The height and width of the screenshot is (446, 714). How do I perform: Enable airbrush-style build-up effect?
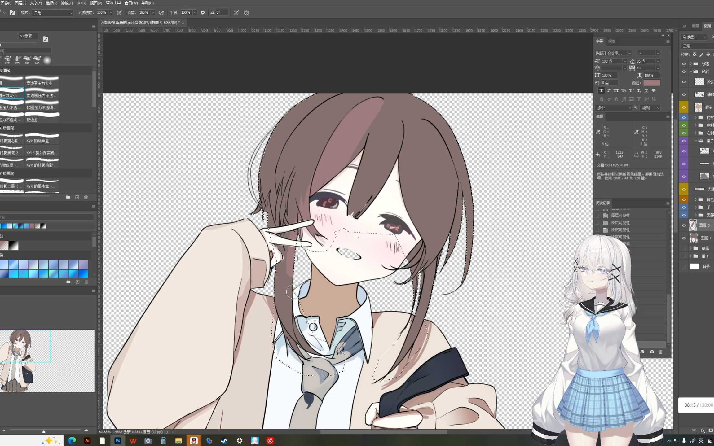pyautogui.click(x=161, y=13)
